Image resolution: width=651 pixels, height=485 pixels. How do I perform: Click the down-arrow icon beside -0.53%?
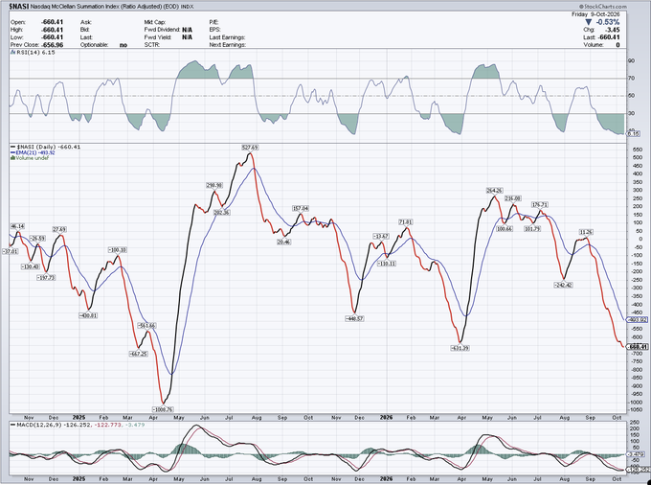(589, 22)
